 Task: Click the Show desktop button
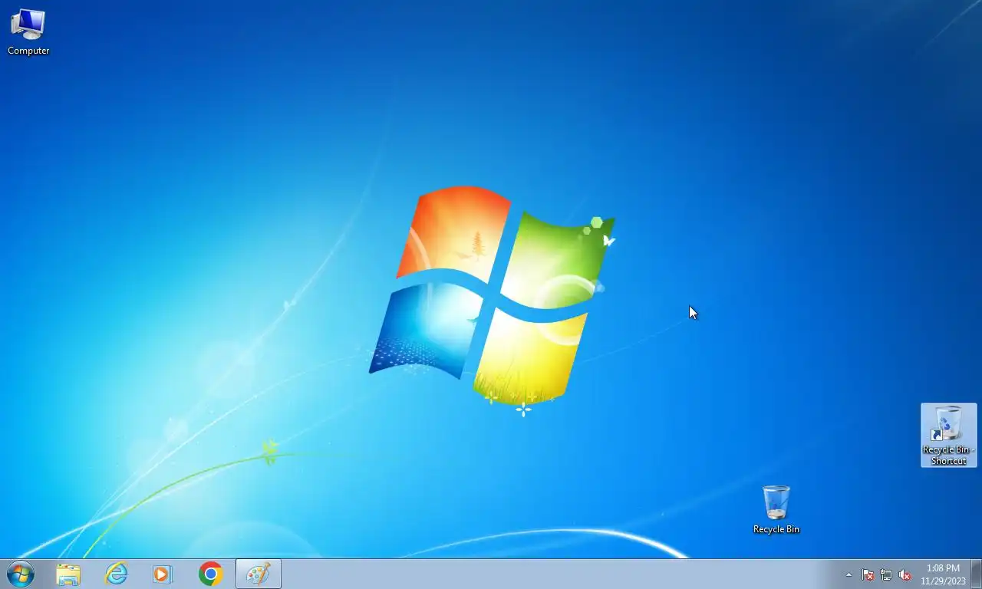(976, 574)
